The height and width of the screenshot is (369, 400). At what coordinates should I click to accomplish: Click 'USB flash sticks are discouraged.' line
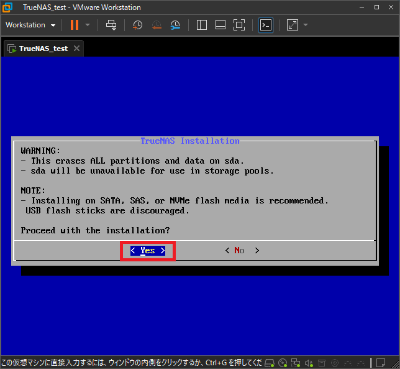pos(107,210)
